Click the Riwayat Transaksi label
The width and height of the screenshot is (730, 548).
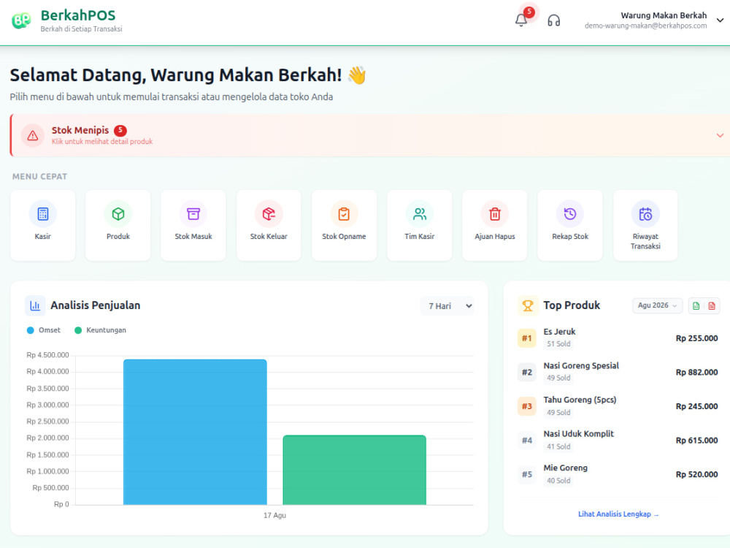tap(645, 241)
